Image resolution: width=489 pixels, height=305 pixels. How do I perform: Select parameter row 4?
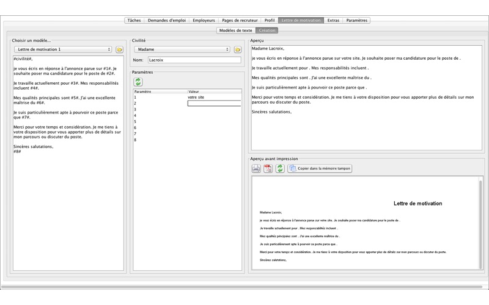tap(187, 115)
